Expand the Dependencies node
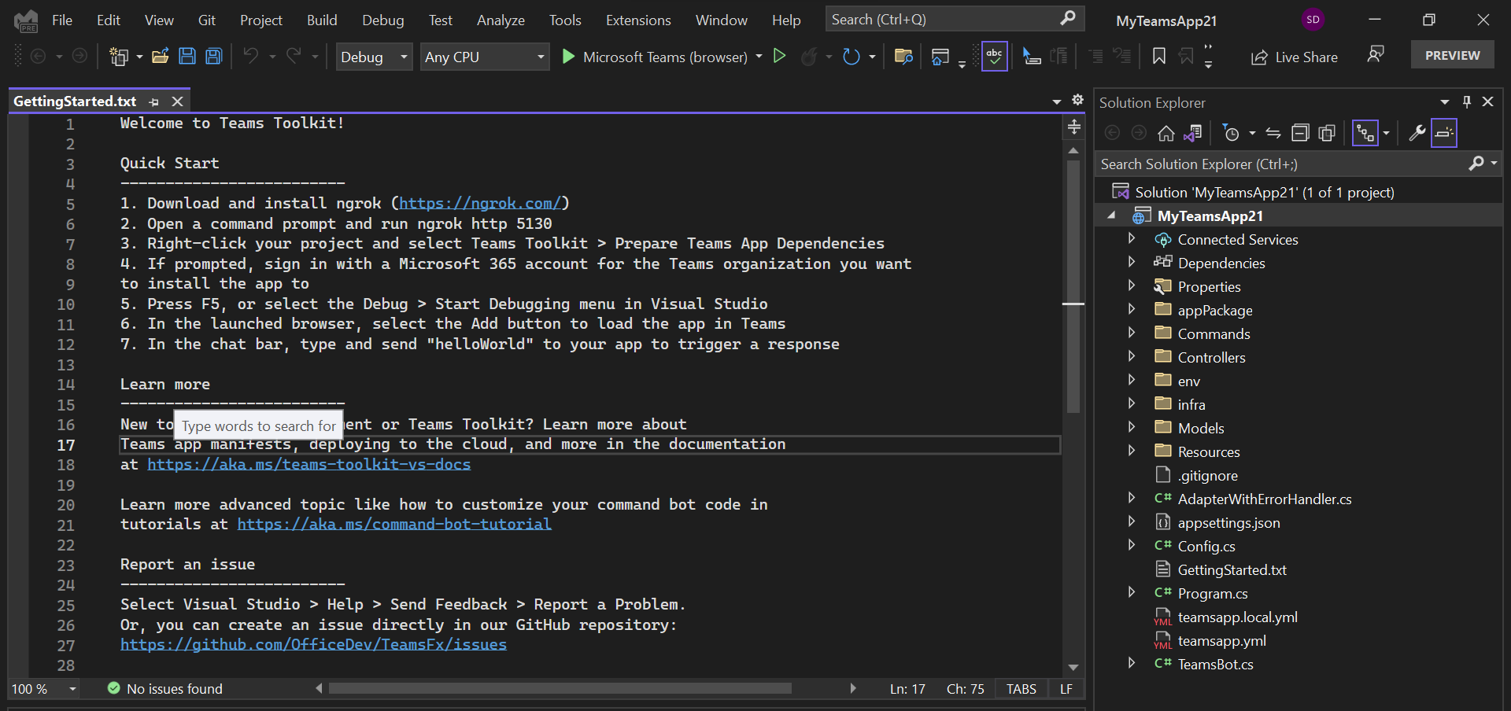The height and width of the screenshot is (711, 1511). tap(1132, 262)
